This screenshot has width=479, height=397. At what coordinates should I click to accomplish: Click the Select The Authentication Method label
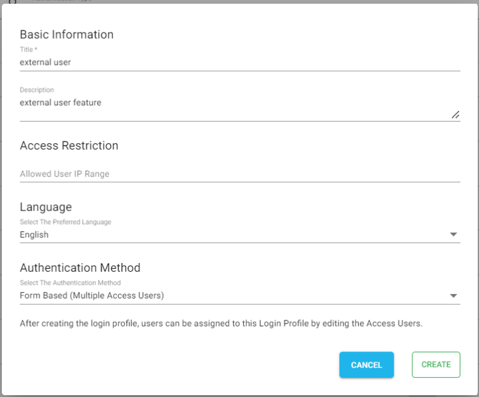pyautogui.click(x=70, y=283)
